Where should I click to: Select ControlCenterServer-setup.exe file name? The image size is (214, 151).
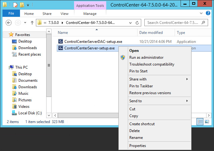coord(90,48)
